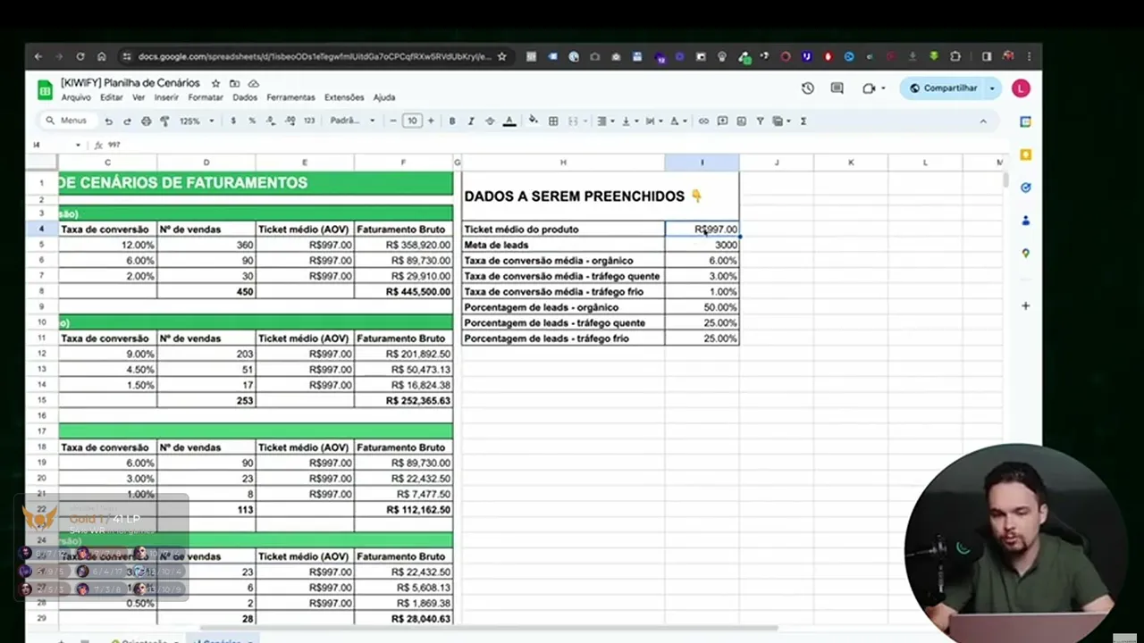Format as currency with the $ icon
This screenshot has width=1144, height=643.
click(x=233, y=121)
